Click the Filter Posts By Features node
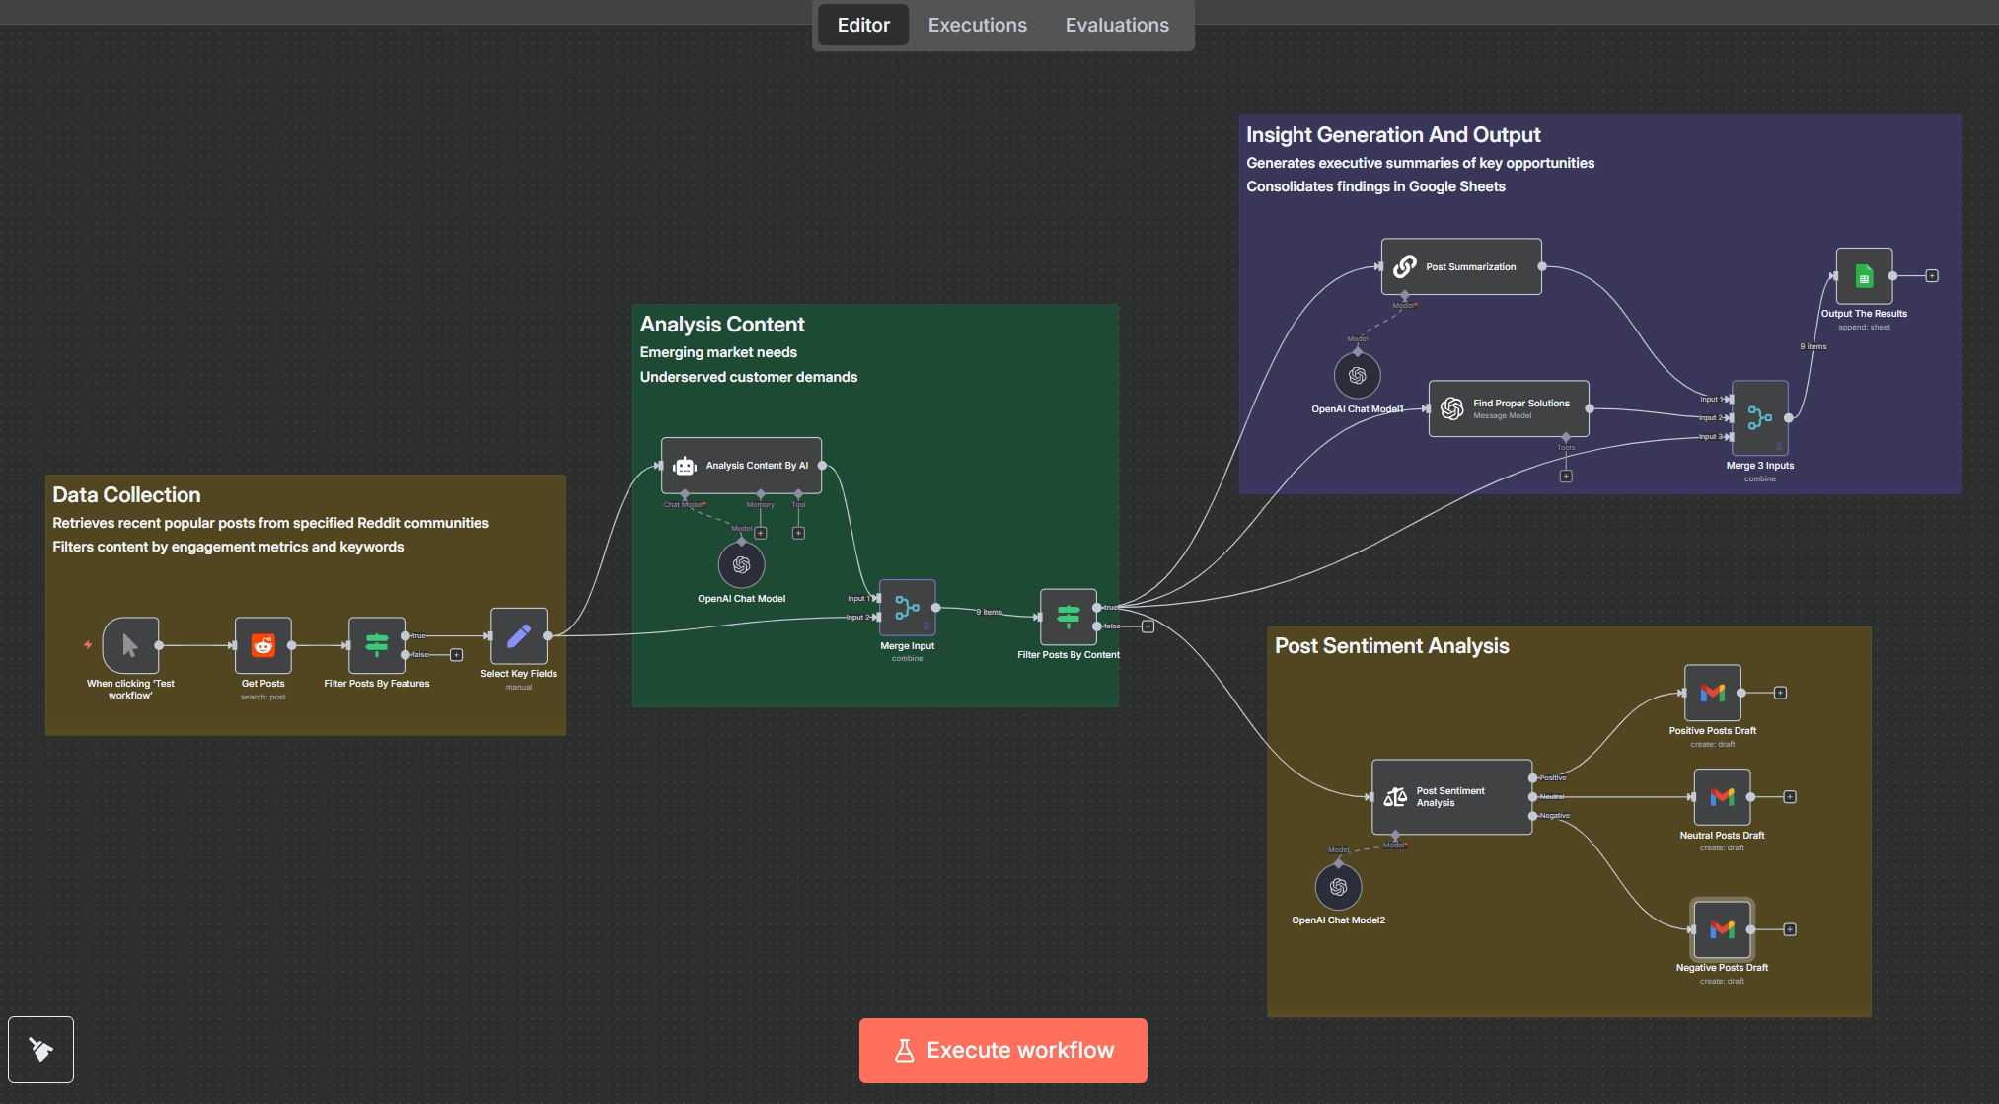 (376, 645)
